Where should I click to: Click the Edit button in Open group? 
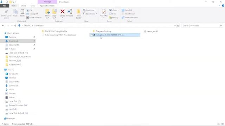(x=112, y=14)
